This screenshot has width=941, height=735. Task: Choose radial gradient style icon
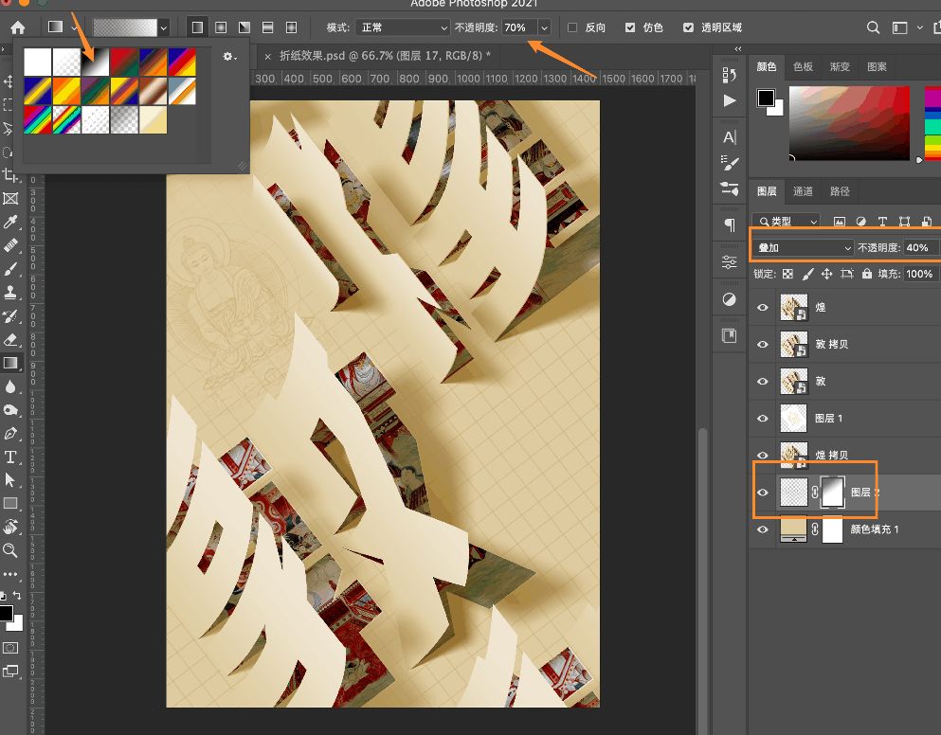click(x=221, y=27)
